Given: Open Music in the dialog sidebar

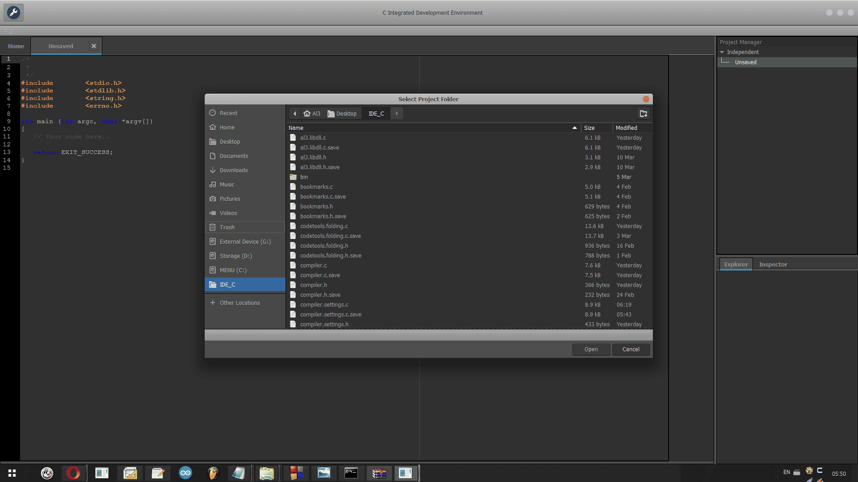Looking at the screenshot, I should point(245,184).
